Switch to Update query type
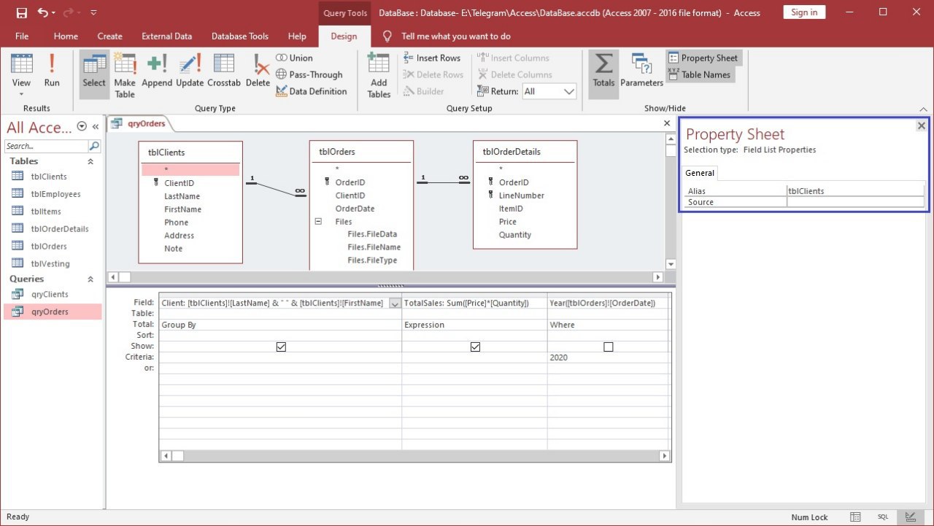 (190, 71)
